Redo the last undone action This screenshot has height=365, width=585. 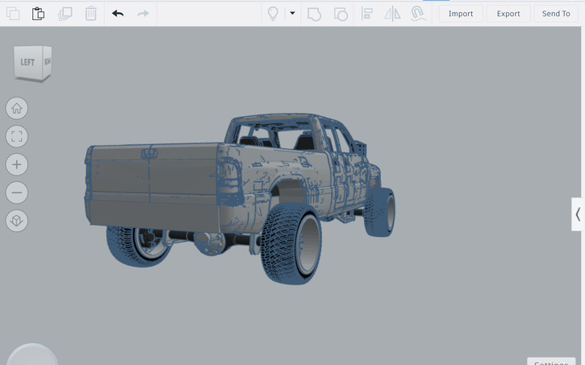coord(143,14)
